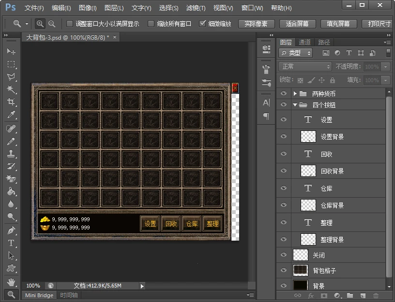Switch to the 通道 tab
Image resolution: width=395 pixels, height=302 pixels.
click(x=304, y=42)
